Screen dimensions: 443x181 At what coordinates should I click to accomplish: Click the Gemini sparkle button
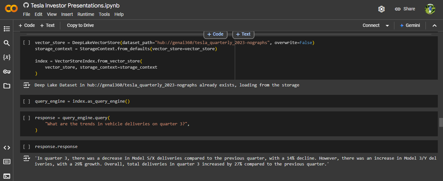tap(410, 25)
